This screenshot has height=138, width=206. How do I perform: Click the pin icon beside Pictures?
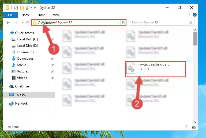coord(53,71)
